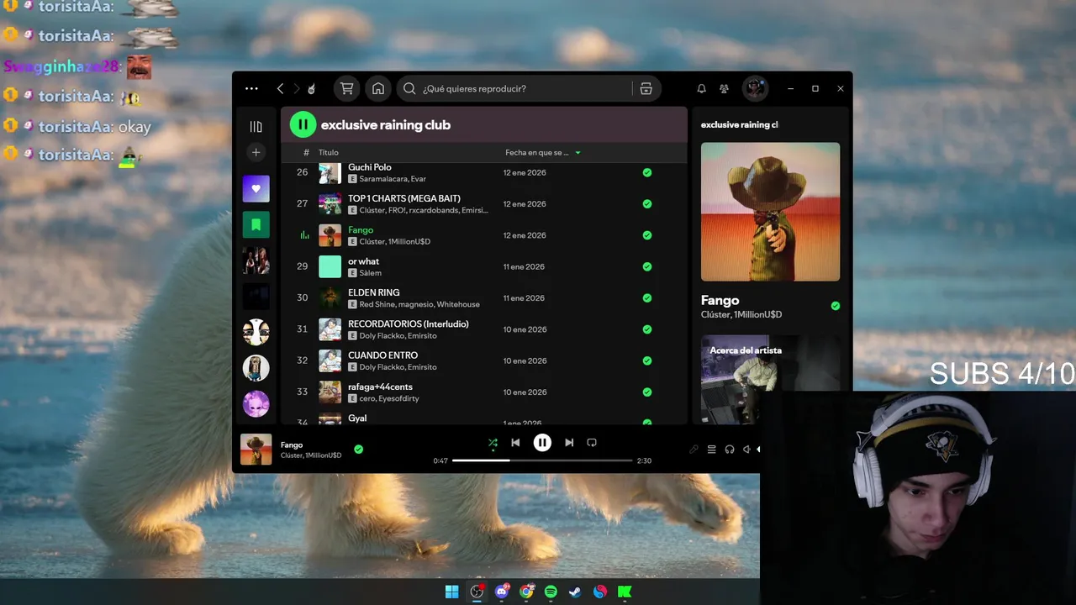Skip to previous track

point(515,443)
